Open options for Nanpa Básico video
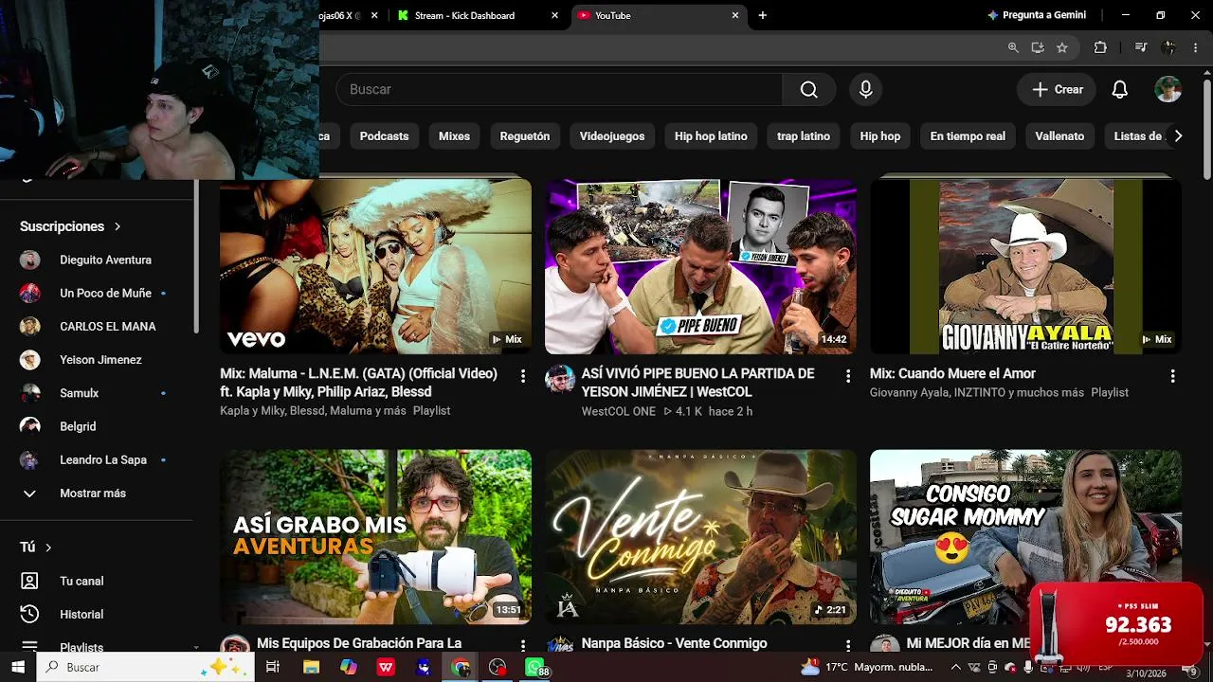This screenshot has width=1213, height=682. pyautogui.click(x=848, y=645)
